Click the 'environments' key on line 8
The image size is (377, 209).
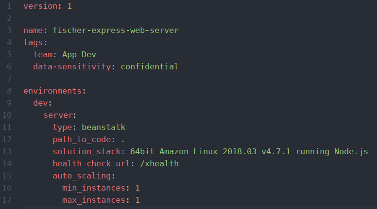pos(52,91)
